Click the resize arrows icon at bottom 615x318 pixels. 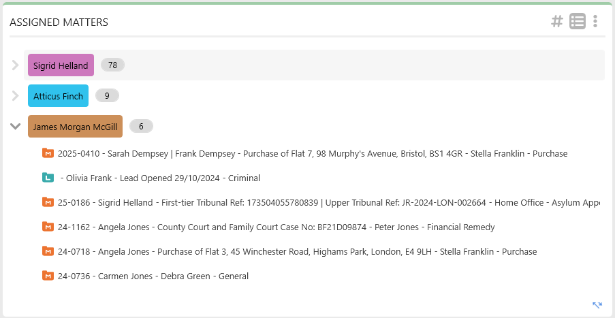[597, 305]
